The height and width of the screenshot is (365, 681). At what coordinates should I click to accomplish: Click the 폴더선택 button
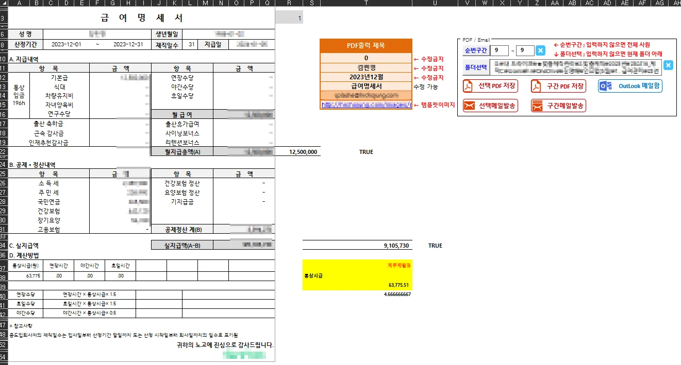[475, 66]
